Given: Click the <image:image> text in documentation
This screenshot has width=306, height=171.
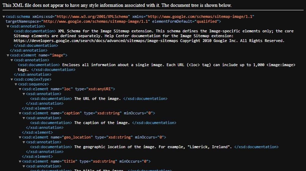Looking at the screenshot, I should click(x=281, y=65).
